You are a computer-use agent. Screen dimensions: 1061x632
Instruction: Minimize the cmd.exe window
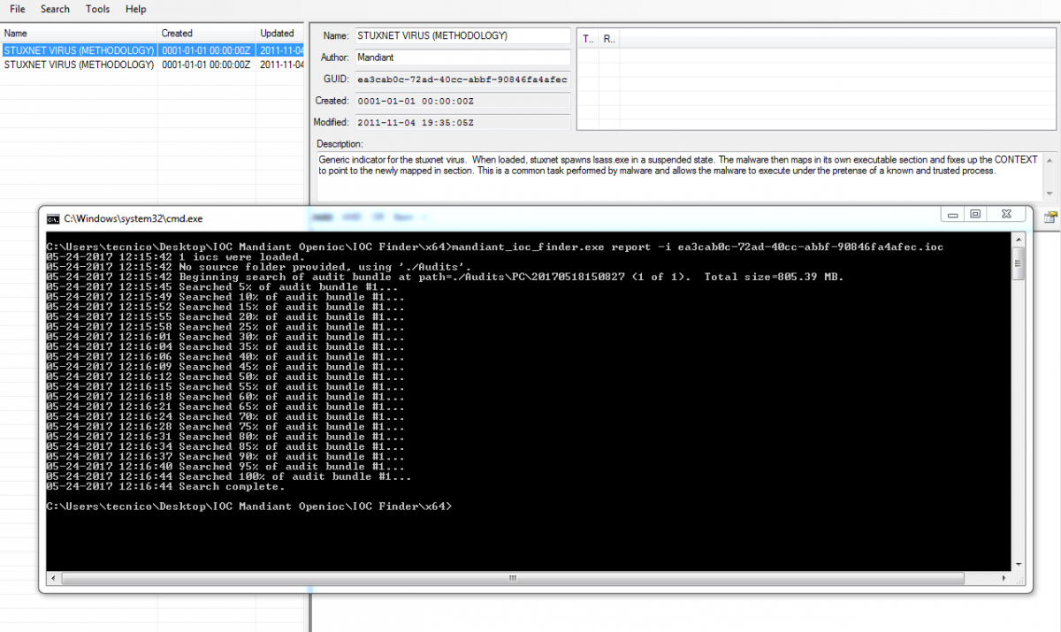(952, 214)
